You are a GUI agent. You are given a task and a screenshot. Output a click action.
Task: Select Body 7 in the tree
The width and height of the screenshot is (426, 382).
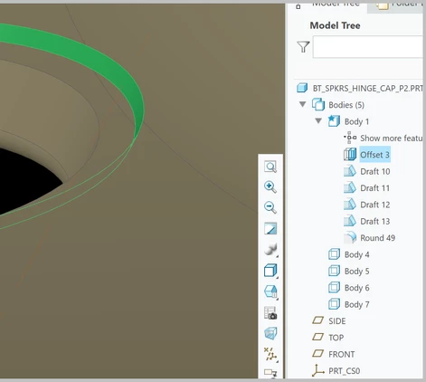357,304
